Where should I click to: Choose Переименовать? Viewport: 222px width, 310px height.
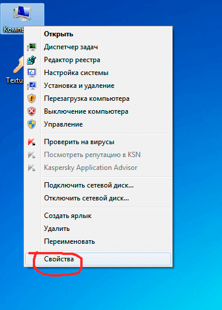[x=98, y=241]
